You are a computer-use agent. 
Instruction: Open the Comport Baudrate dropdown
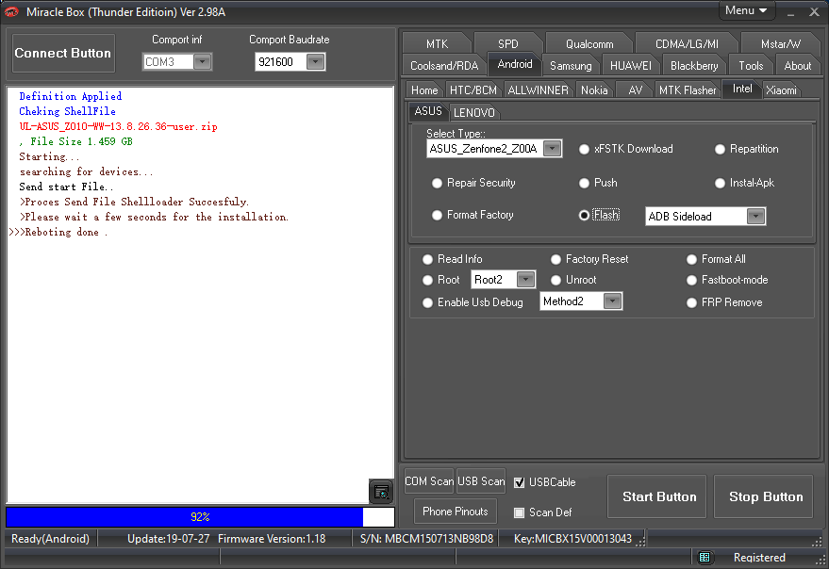click(x=315, y=62)
